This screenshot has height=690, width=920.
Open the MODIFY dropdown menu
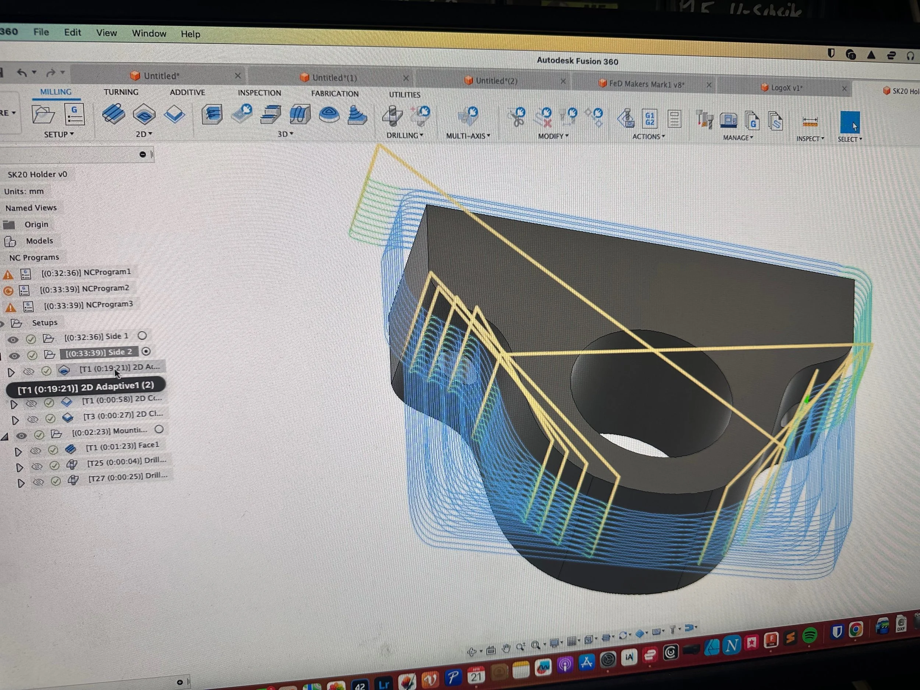coord(553,137)
